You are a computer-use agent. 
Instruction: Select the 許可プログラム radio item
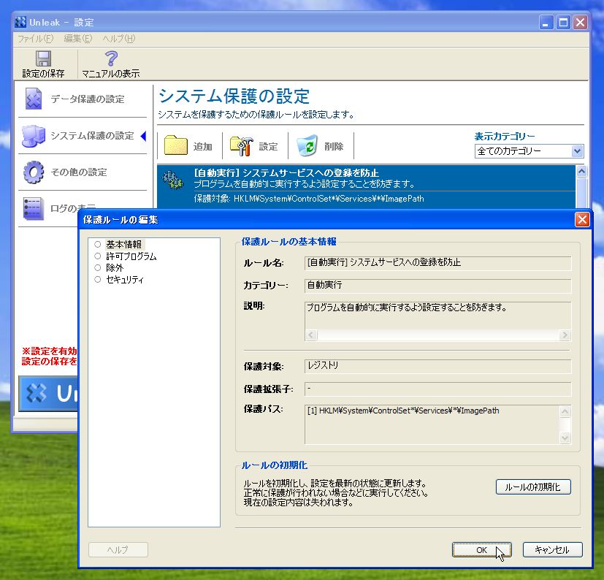pyautogui.click(x=97, y=256)
